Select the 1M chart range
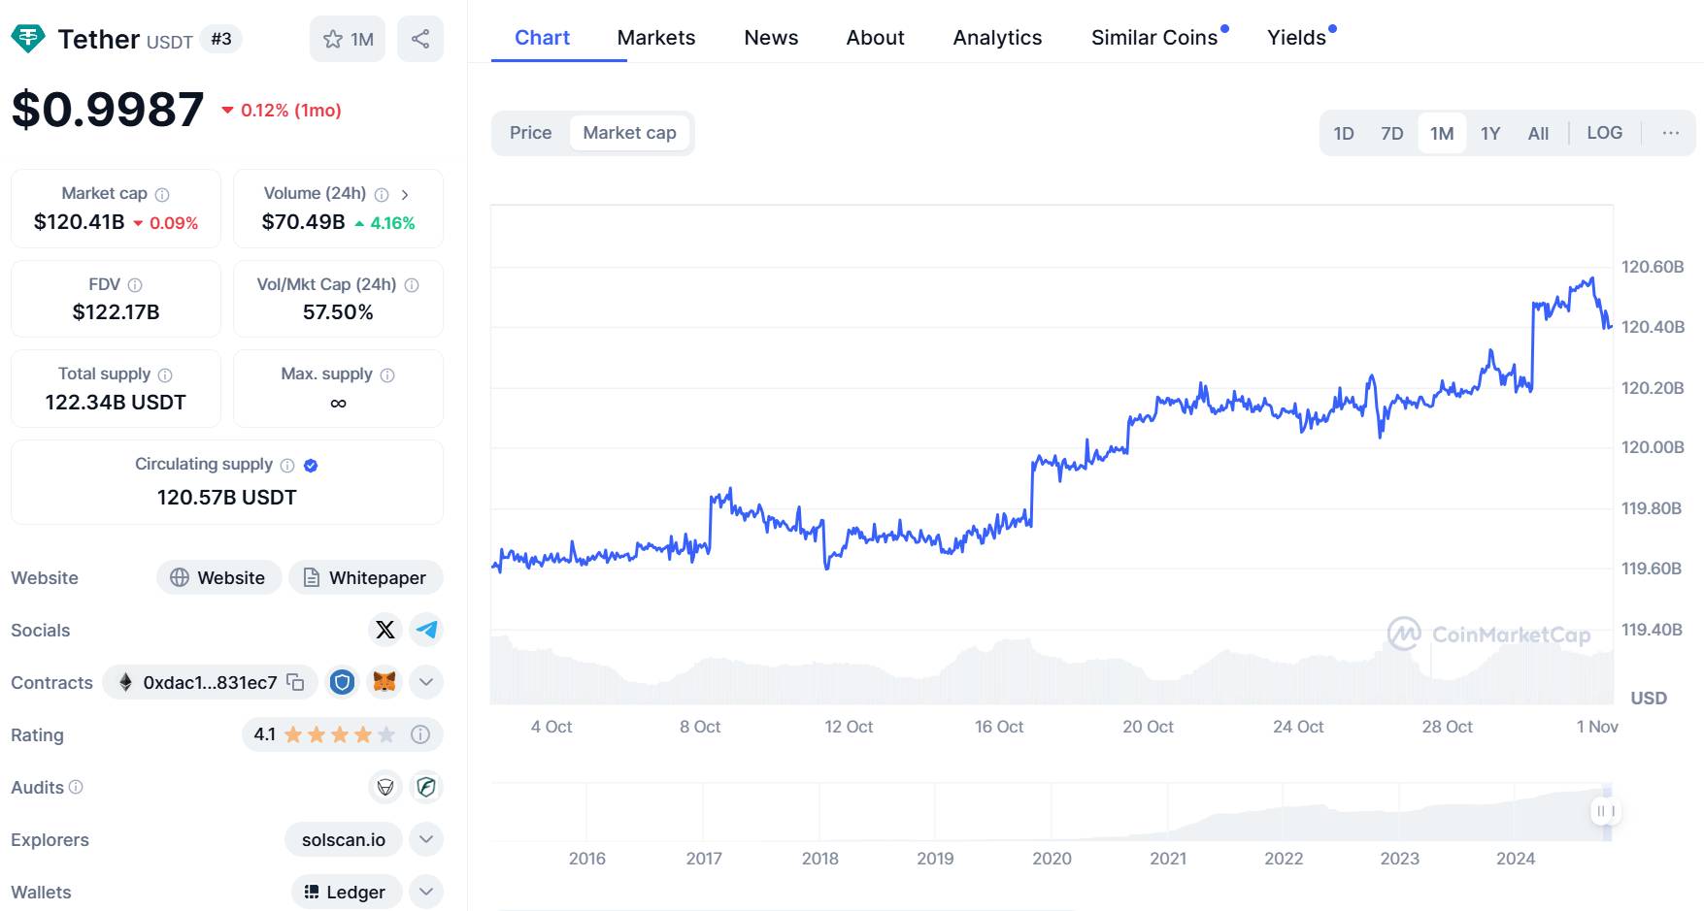 coord(1442,133)
